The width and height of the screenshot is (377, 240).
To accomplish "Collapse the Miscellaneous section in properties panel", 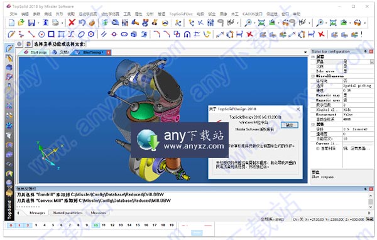I will click(x=313, y=76).
